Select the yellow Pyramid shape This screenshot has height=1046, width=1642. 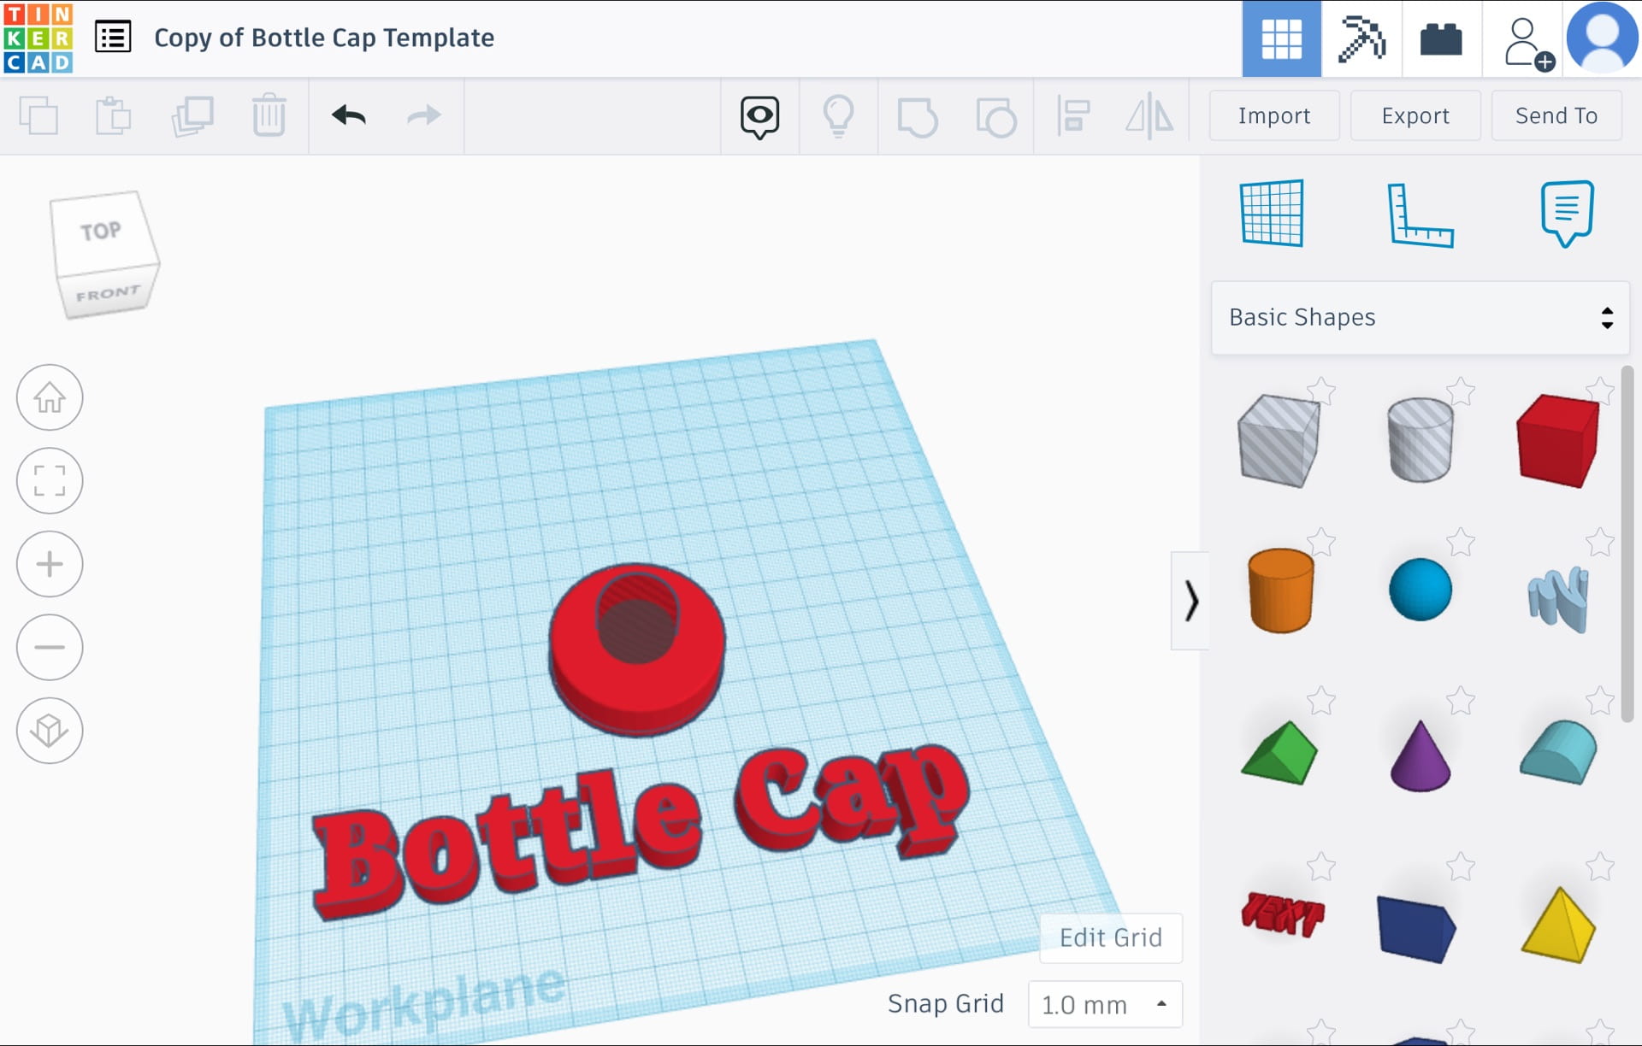[1559, 926]
